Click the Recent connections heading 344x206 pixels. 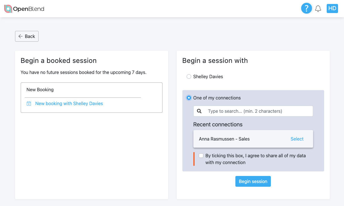pos(218,124)
